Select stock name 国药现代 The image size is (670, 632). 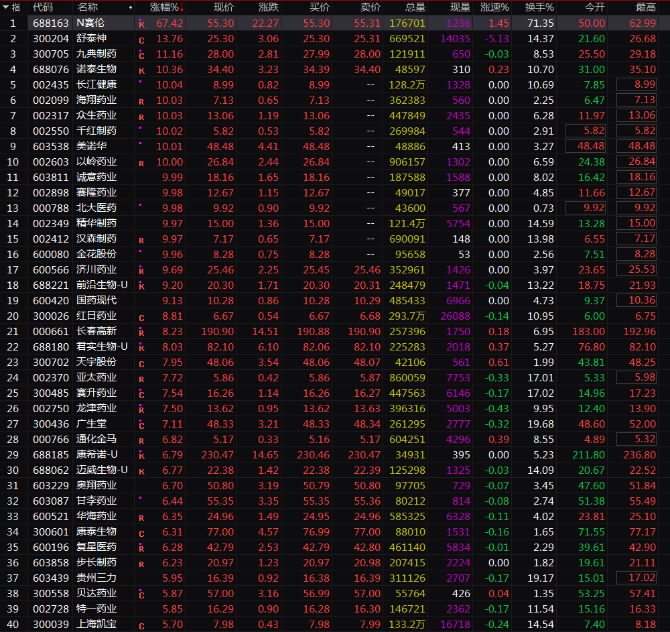tap(96, 300)
